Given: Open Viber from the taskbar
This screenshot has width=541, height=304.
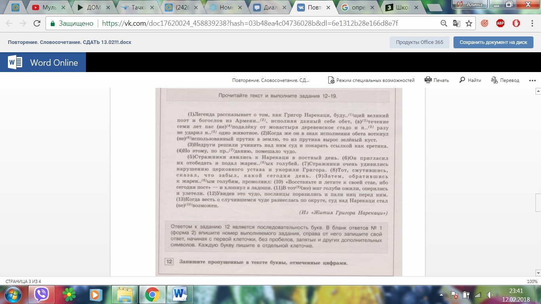Looking at the screenshot, I should pos(41,294).
